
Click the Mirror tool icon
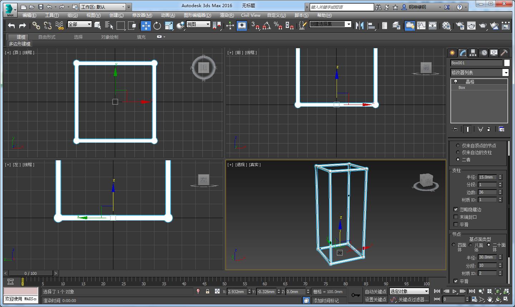(359, 25)
